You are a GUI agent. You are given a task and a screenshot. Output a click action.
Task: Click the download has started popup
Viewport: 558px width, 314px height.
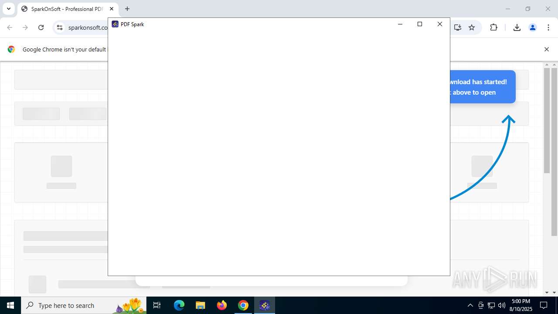(483, 87)
